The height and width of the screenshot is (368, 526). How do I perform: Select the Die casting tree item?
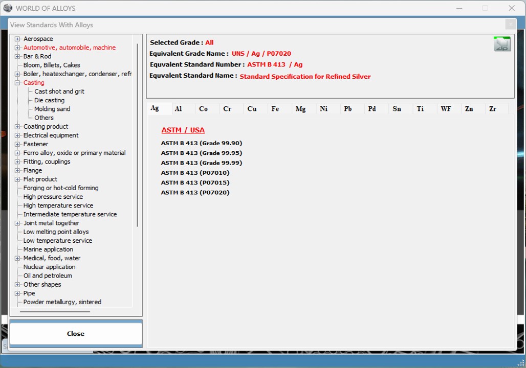tap(49, 100)
